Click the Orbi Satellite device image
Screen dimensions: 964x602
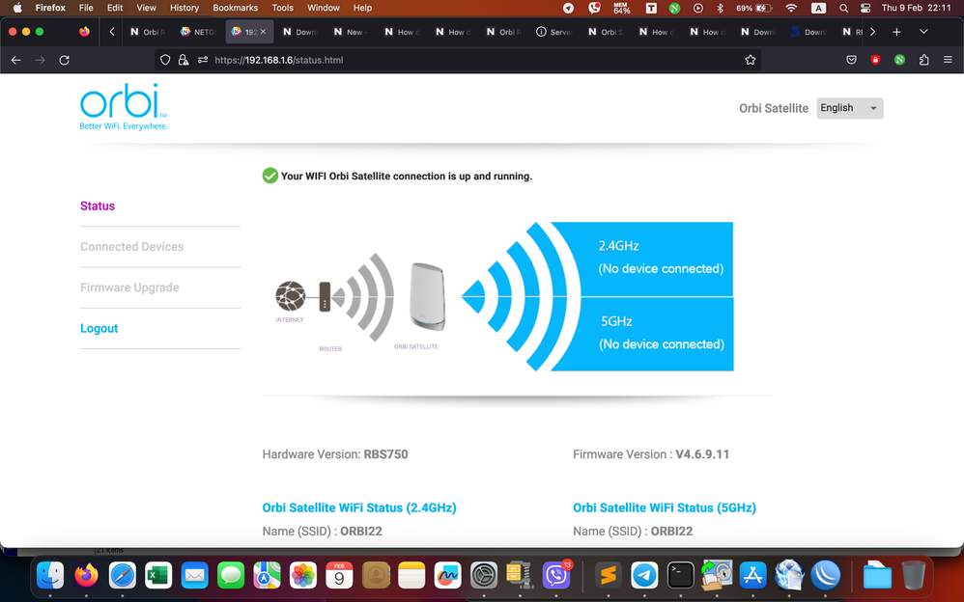pyautogui.click(x=427, y=297)
